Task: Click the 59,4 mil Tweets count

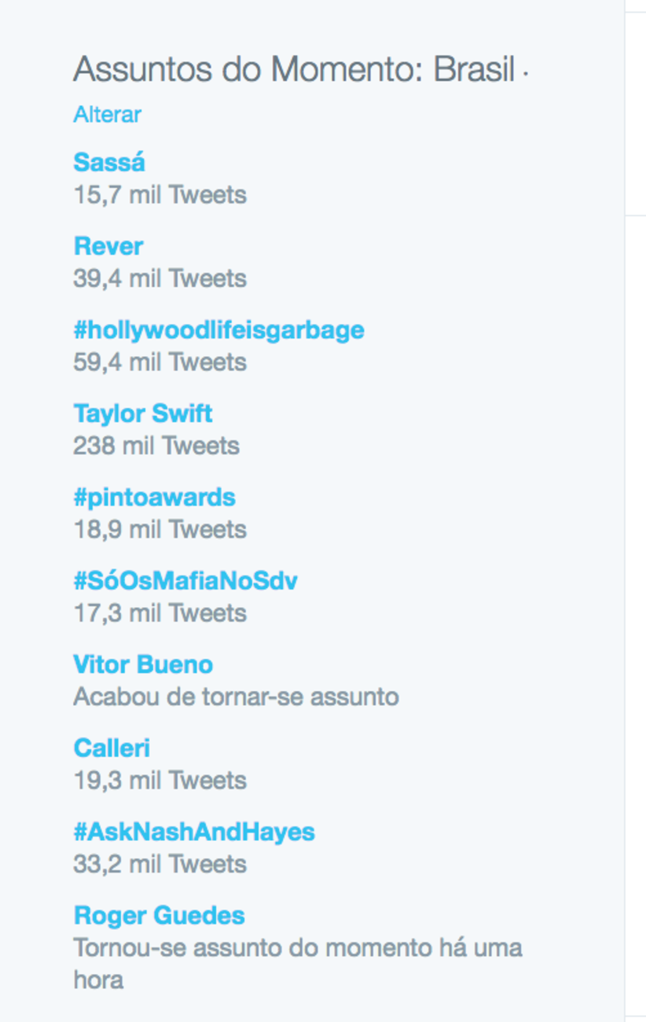Action: point(160,362)
